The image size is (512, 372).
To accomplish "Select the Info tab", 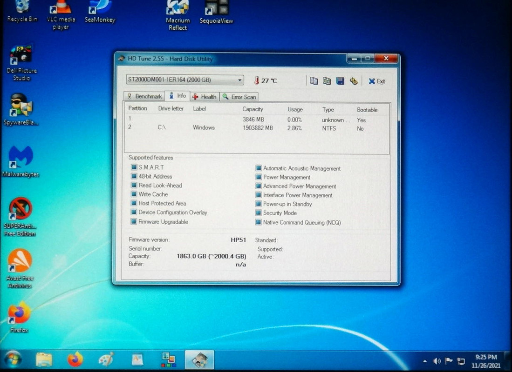I will pyautogui.click(x=177, y=95).
